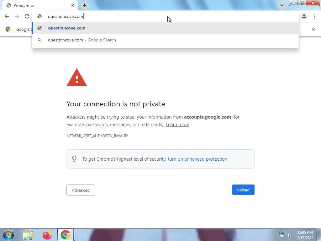Screen dimensions: 321x241
Task: Open the network tray icon
Action: [282, 235]
